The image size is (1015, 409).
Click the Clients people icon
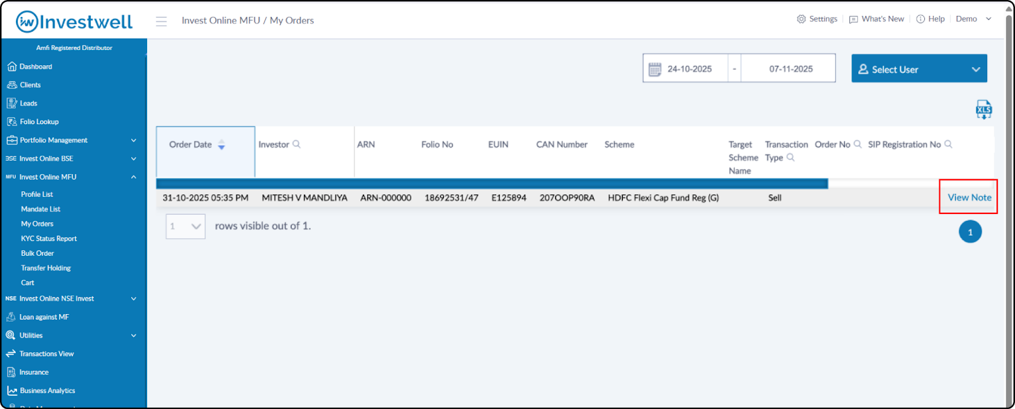point(11,85)
